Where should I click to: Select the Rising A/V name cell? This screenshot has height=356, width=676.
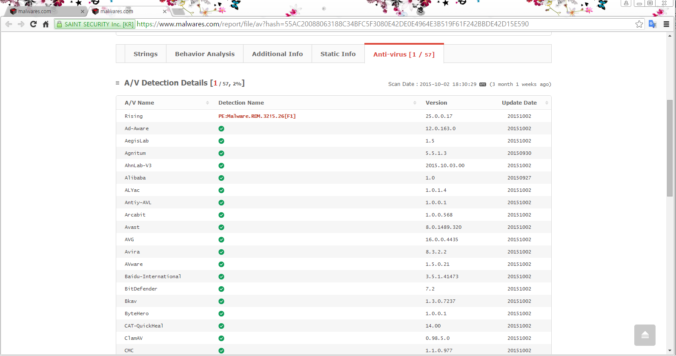coord(134,116)
